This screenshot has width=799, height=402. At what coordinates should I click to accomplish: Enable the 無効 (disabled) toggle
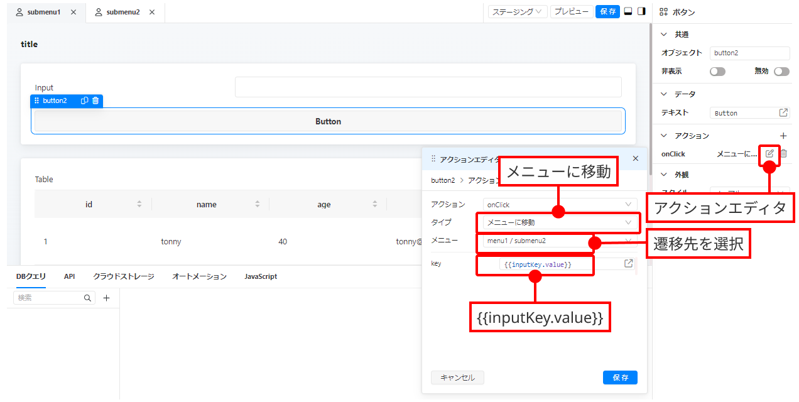point(781,72)
